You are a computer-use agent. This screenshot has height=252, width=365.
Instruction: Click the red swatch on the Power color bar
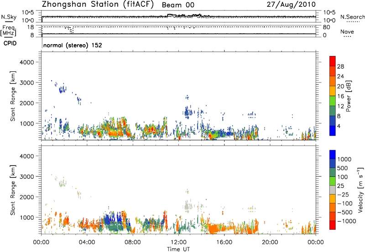tap(333, 61)
